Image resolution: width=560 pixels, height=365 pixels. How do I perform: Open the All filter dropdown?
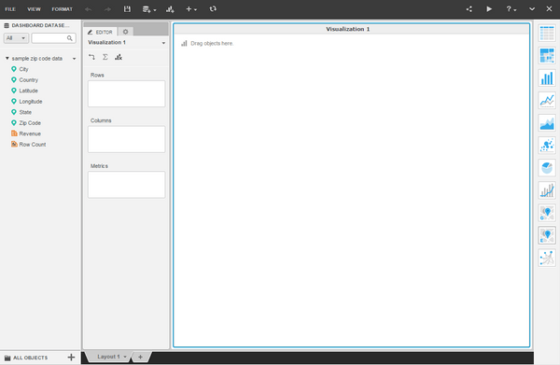pos(16,38)
